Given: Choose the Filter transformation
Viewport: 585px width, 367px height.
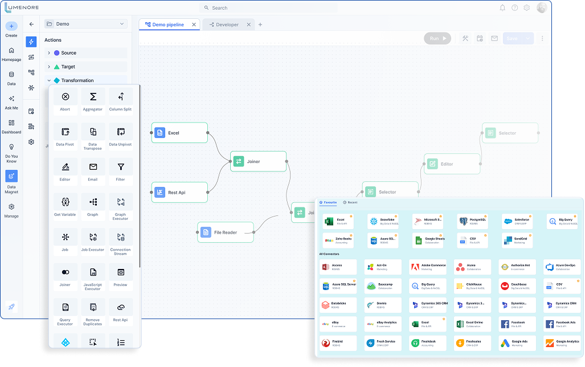Looking at the screenshot, I should coord(121,168).
